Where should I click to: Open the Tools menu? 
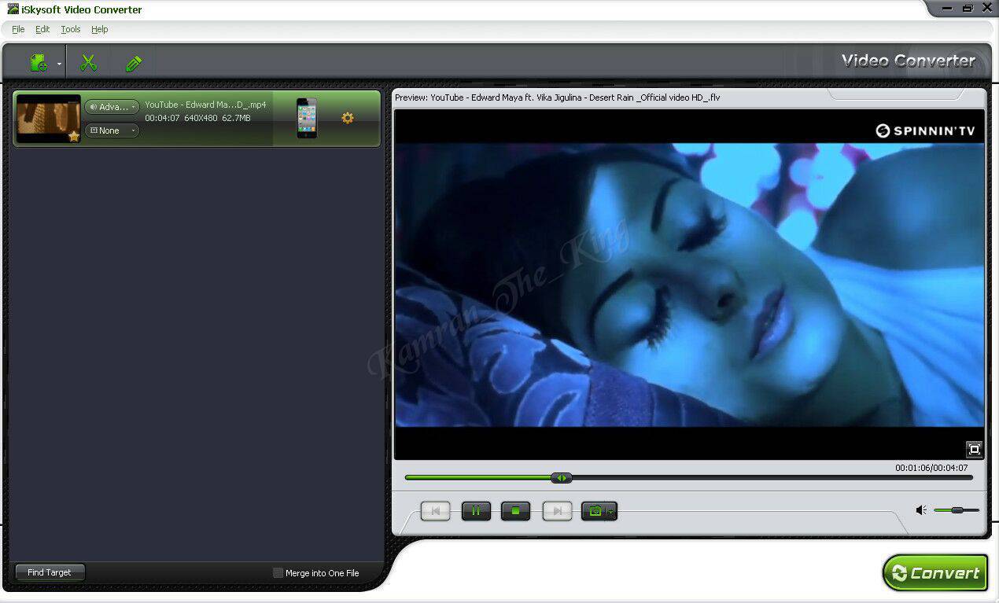[71, 29]
